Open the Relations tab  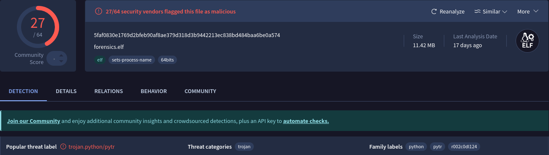(x=109, y=91)
